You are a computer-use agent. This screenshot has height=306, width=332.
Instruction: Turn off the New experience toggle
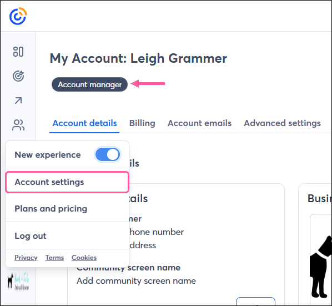108,154
